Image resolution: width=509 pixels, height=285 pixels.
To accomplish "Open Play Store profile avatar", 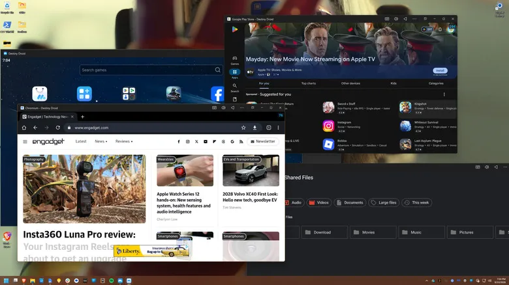I will click(450, 29).
